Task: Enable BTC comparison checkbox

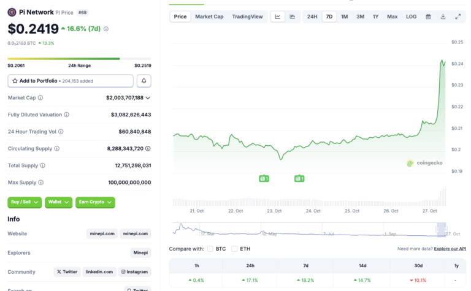Action: click(210, 249)
